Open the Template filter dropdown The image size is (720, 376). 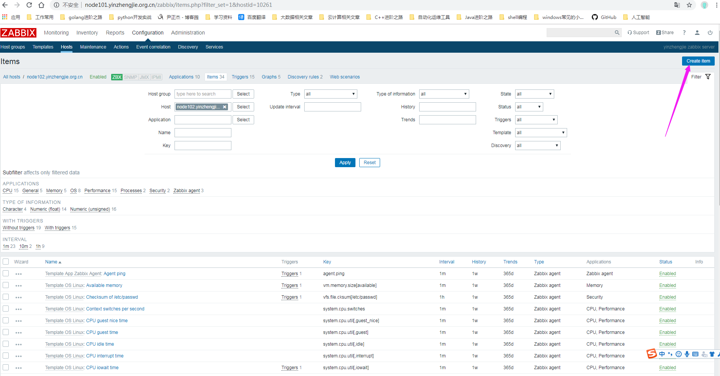click(x=541, y=133)
